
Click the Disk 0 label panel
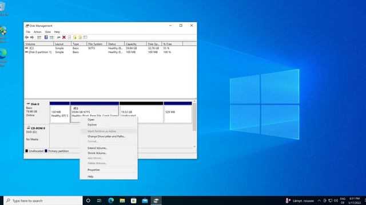(x=37, y=112)
